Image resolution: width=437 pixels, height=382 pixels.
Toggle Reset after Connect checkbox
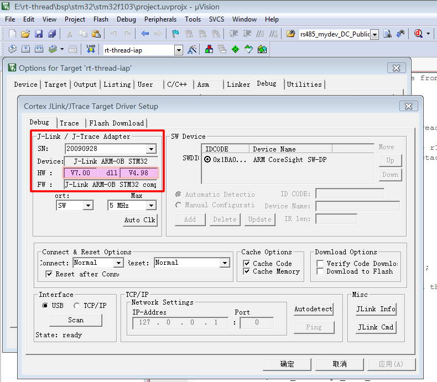coord(49,274)
